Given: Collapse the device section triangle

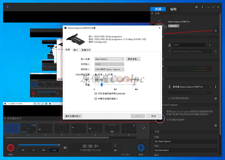Looking at the screenshot, I should coord(152,13).
